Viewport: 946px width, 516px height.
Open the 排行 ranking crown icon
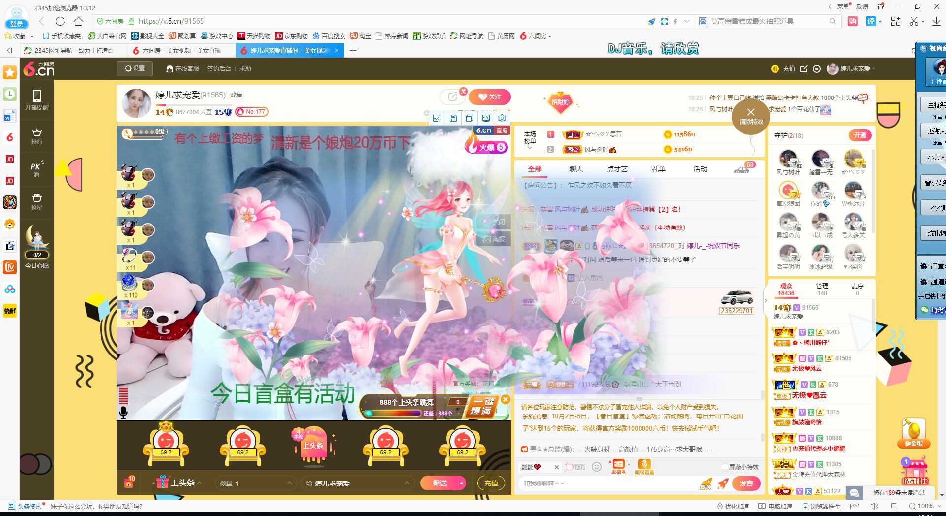click(x=37, y=136)
